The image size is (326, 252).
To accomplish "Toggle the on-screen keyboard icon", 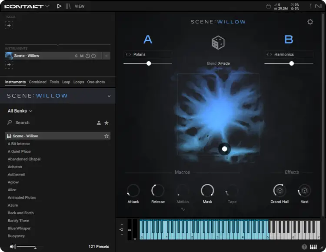I will tap(313, 247).
